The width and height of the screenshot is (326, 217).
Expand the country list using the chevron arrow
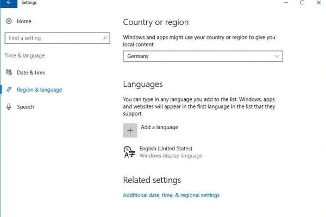277,56
